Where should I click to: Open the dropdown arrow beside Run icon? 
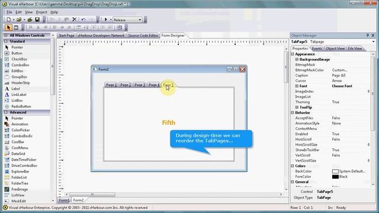coord(111,20)
